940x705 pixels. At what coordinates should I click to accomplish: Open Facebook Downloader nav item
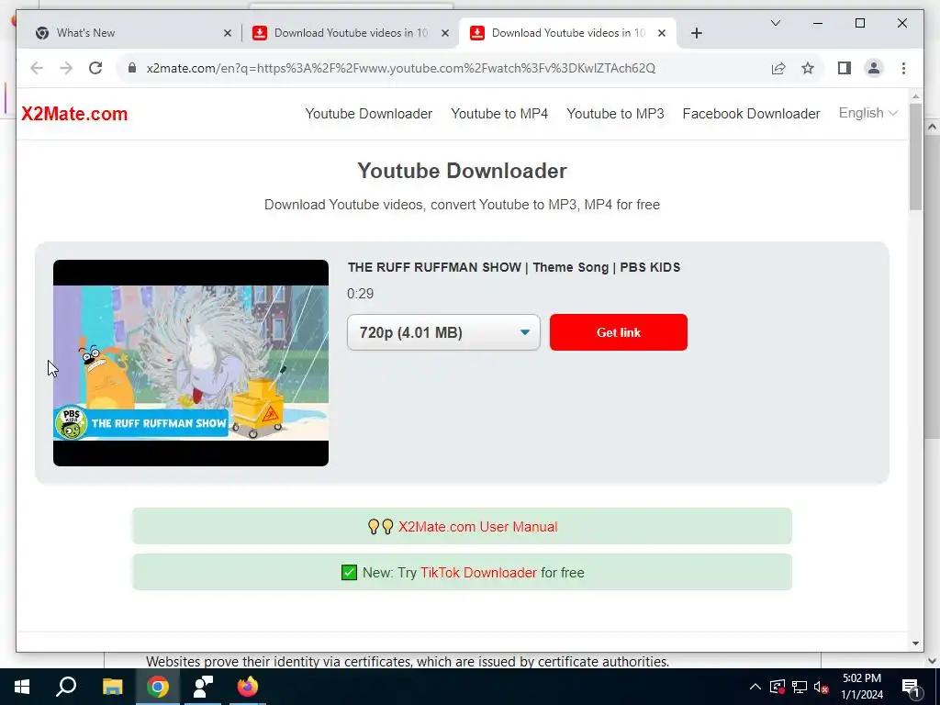(751, 114)
